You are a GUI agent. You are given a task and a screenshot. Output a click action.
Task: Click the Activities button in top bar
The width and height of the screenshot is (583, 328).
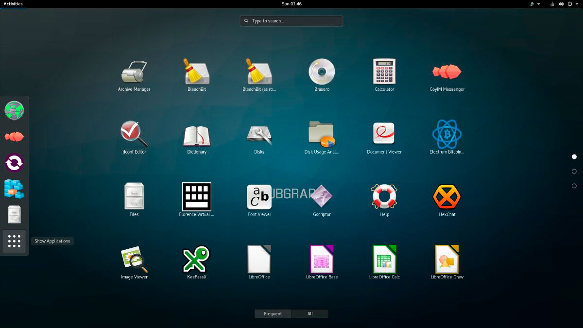(13, 4)
